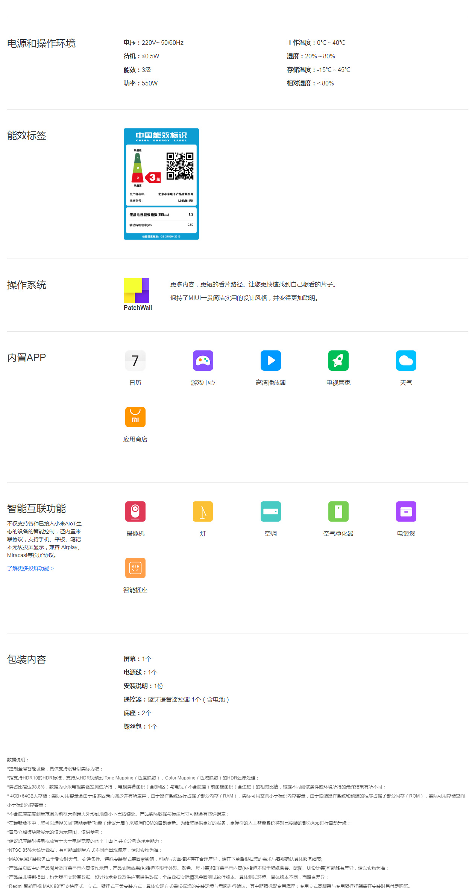
Task: Select the HDR10 Tone Mapping footnote
Action: click(x=133, y=778)
